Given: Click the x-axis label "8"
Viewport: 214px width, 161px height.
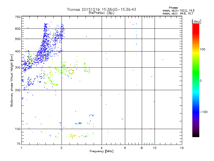Looking at the screenshot, I should coord(142,148).
